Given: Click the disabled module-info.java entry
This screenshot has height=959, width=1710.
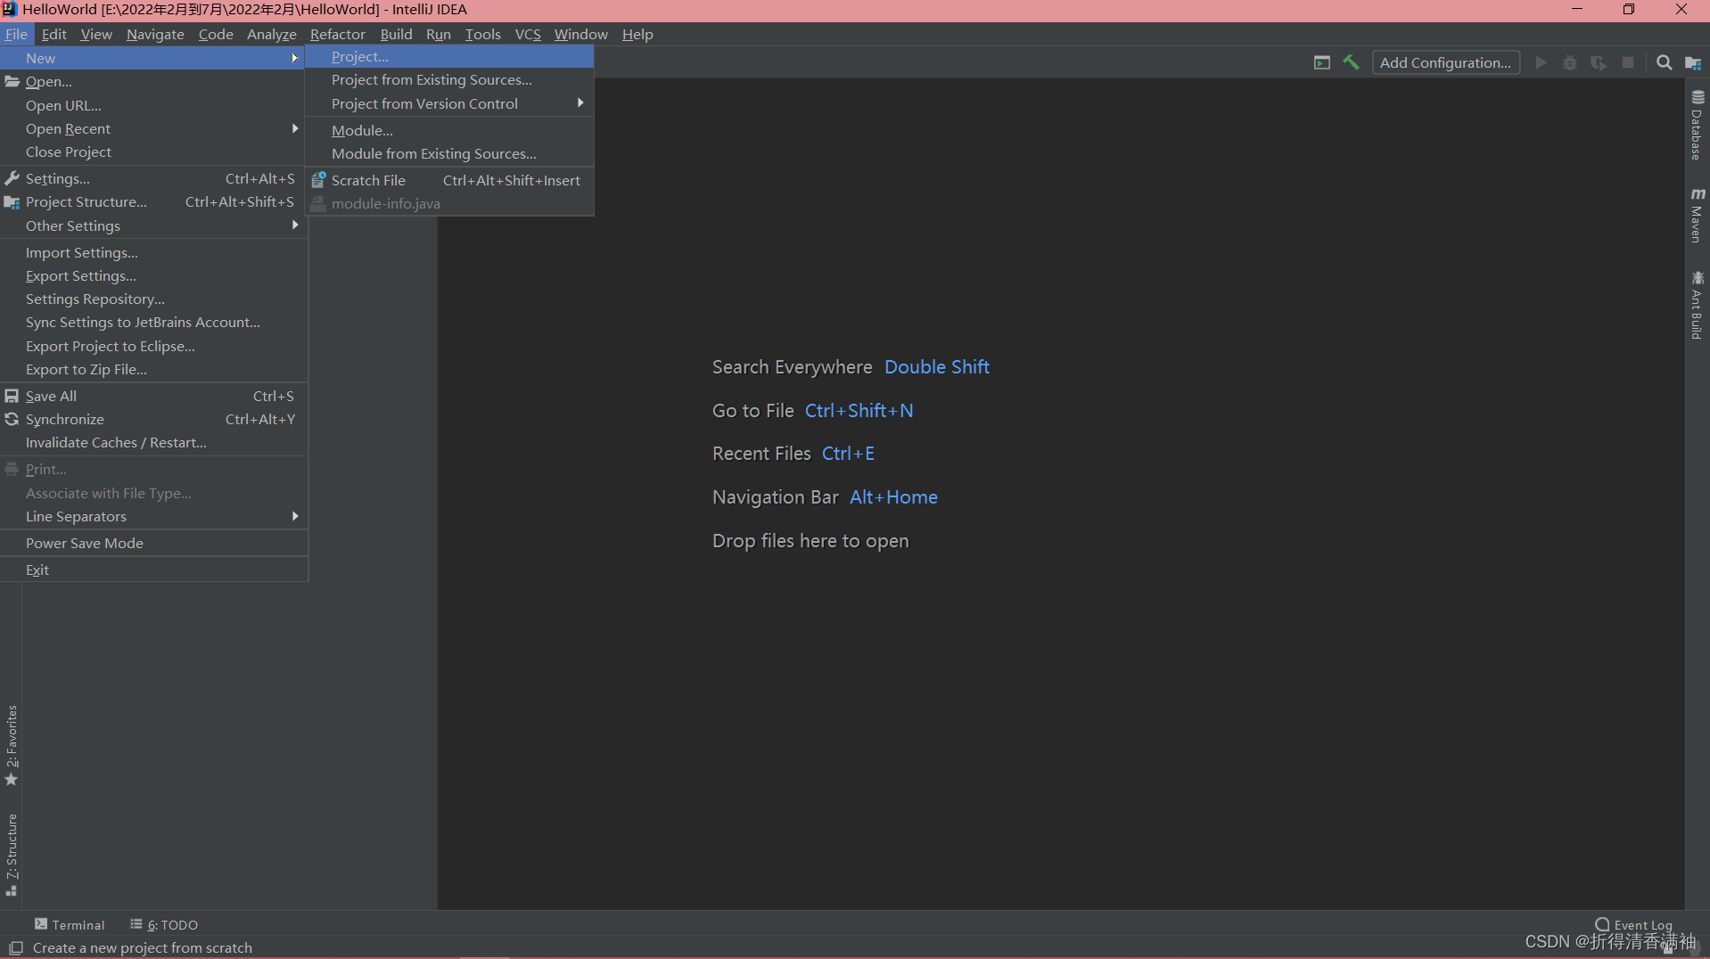Looking at the screenshot, I should click(x=449, y=203).
